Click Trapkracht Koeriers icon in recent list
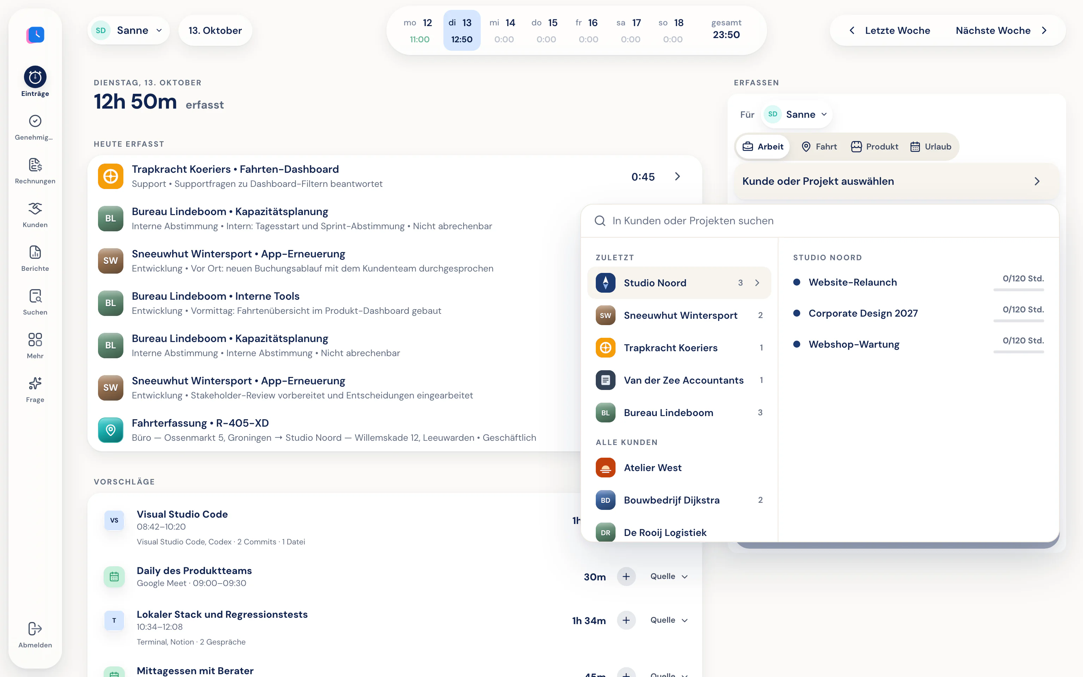This screenshot has width=1083, height=677. click(606, 348)
